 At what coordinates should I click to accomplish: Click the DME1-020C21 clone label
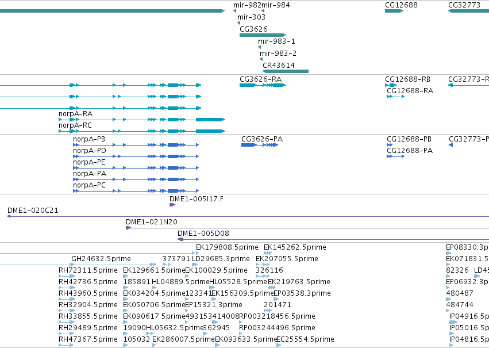pos(33,211)
